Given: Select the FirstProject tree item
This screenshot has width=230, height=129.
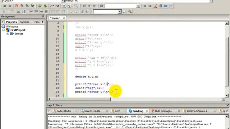Looking at the screenshot, I should (18, 30).
